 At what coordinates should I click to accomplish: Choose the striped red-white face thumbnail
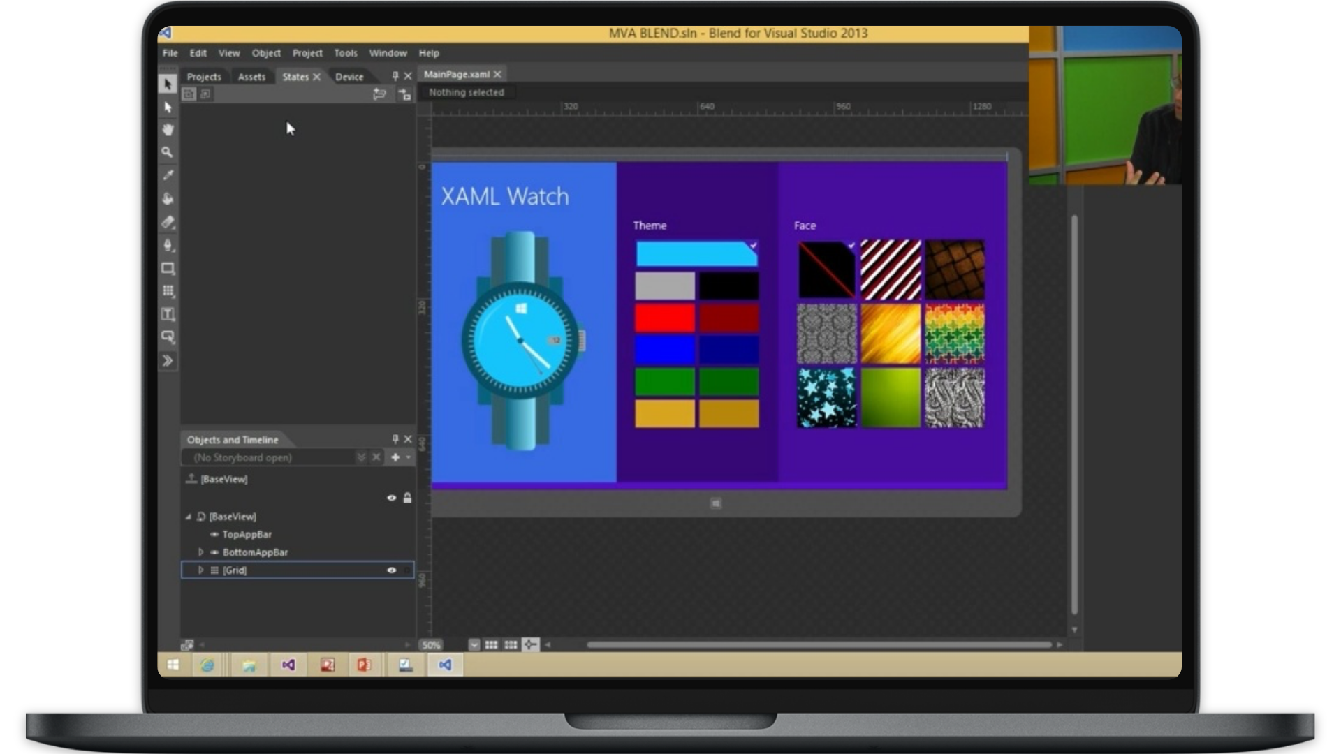click(891, 269)
